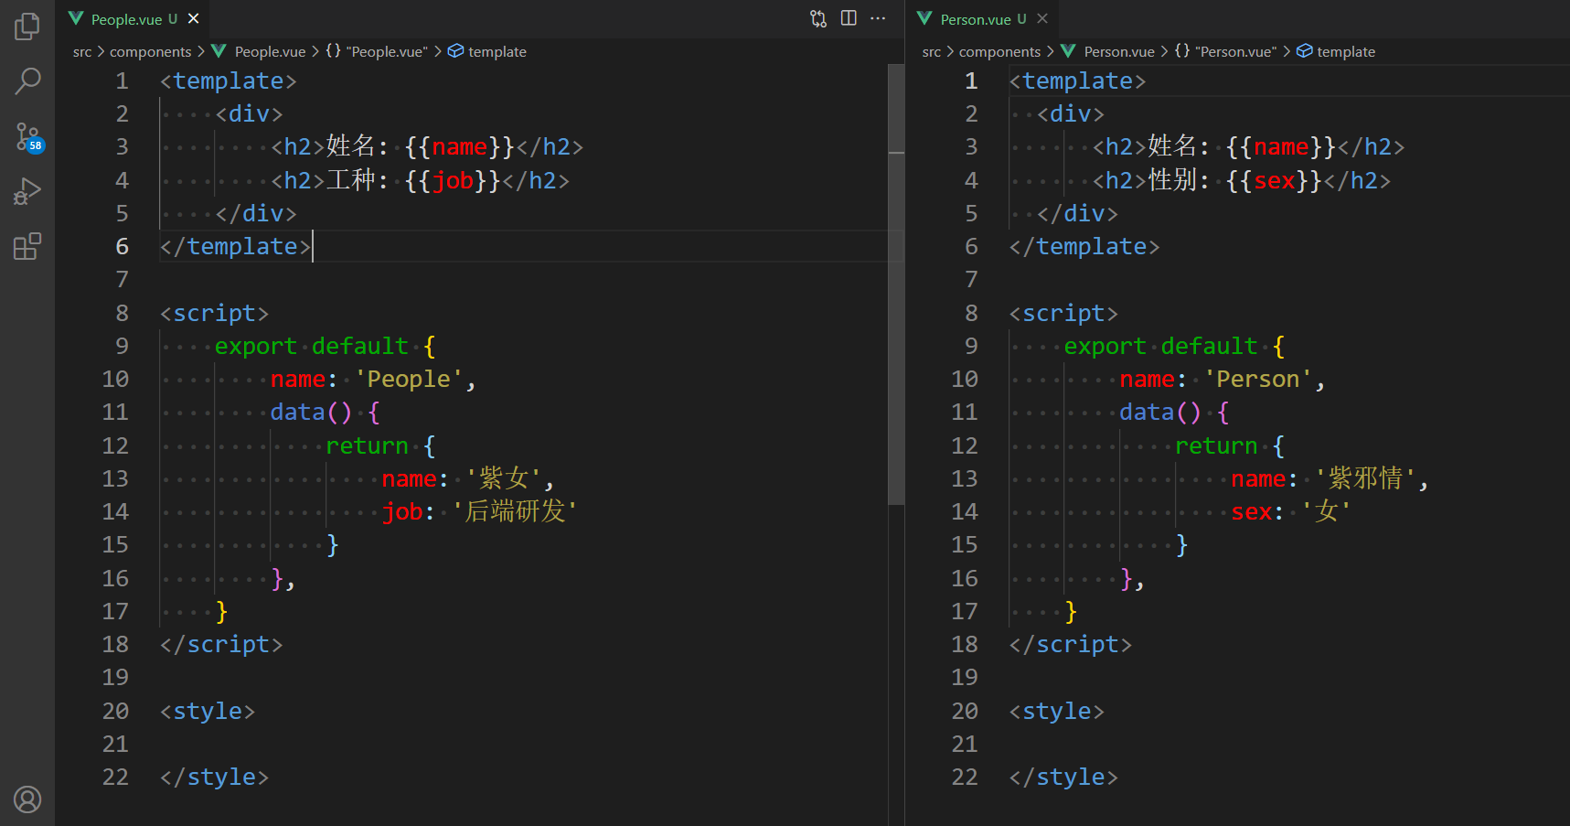Click line number 22 in People.vue

coord(115,778)
